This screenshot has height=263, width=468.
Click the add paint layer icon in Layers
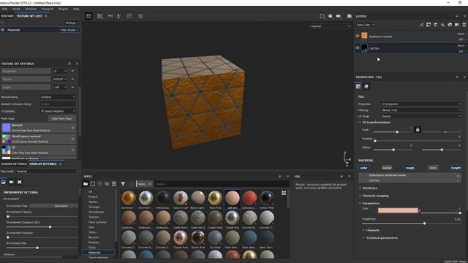point(436,25)
